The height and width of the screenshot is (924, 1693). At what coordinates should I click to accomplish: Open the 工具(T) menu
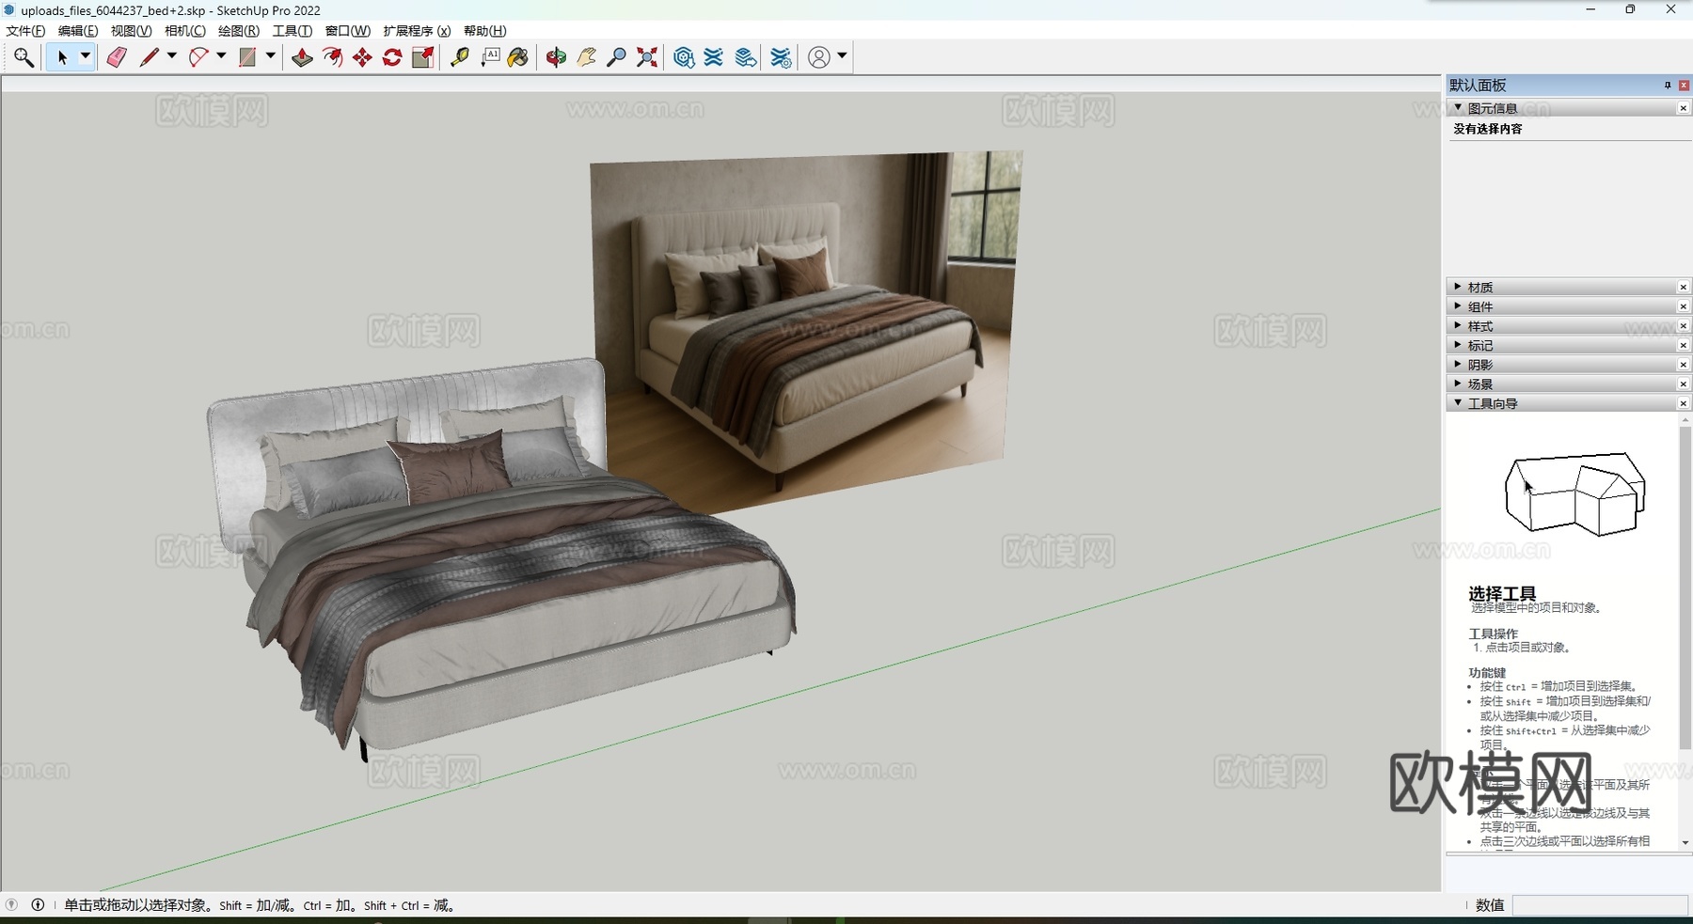293,31
